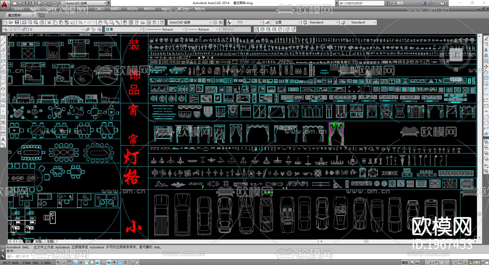This screenshot has height=265, width=489.
Task: Open the Properties palette icon
Action: 125,22
